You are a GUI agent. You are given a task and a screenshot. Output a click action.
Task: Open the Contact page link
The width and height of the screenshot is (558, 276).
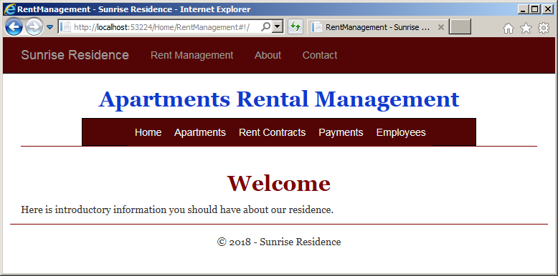tap(320, 55)
